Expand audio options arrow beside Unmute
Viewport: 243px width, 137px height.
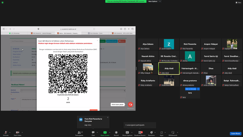pyautogui.click(x=10, y=132)
